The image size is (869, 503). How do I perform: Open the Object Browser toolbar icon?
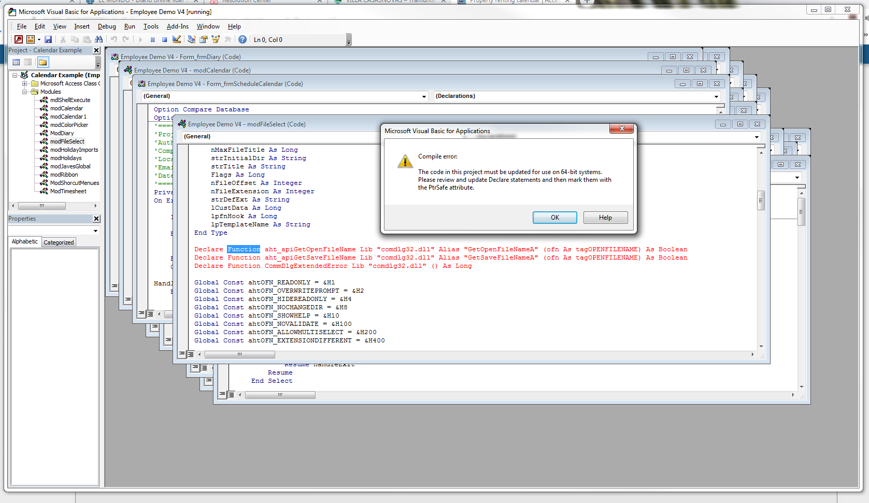[216, 39]
